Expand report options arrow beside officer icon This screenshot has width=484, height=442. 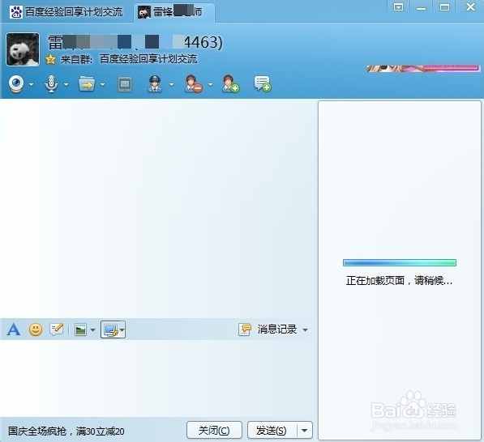click(x=171, y=84)
